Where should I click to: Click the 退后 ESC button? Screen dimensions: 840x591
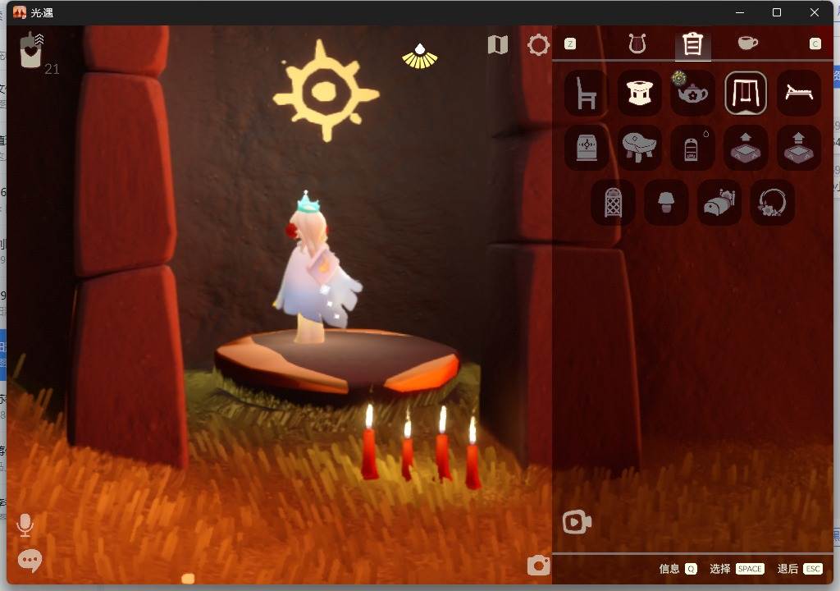800,569
